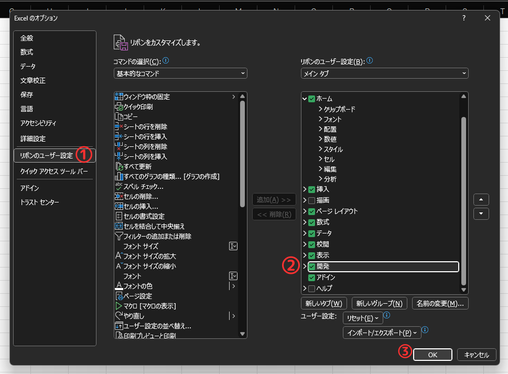Image resolution: width=508 pixels, height=374 pixels.
Task: Open the リセット(E) dropdown button
Action: (x=363, y=318)
